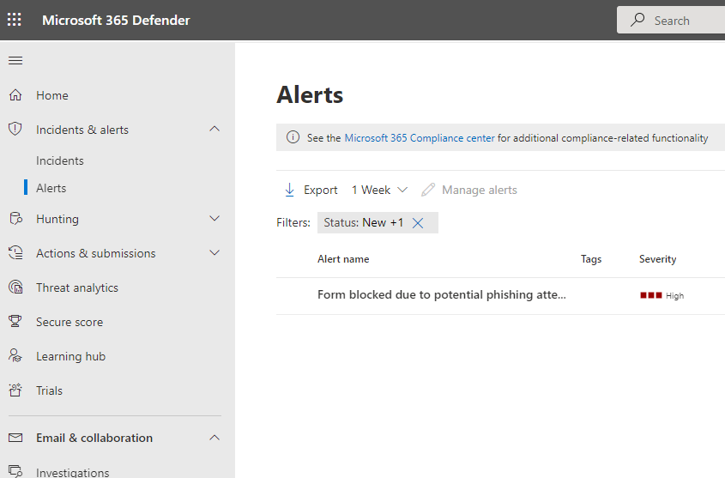The height and width of the screenshot is (478, 725).
Task: Expand Actions & submissions chevron
Action: tap(214, 253)
